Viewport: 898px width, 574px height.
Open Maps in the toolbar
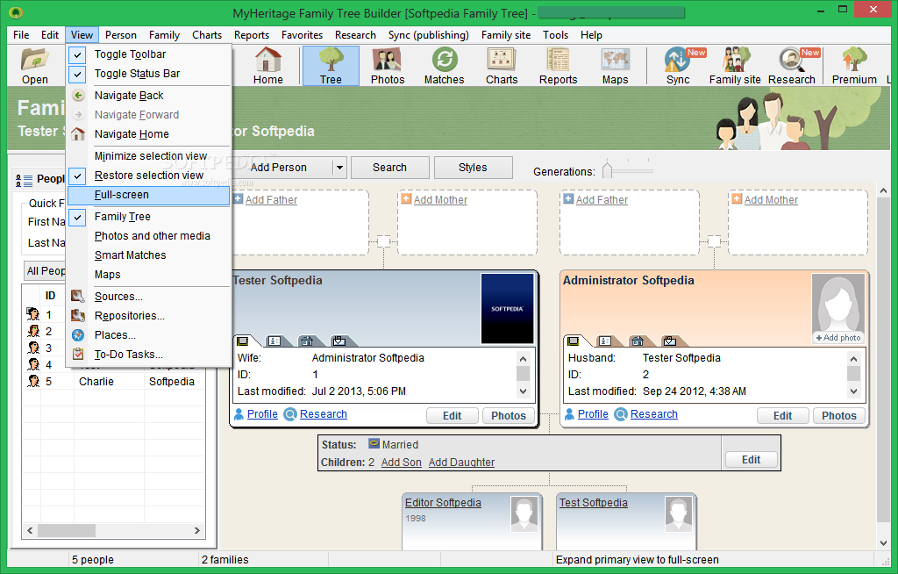(x=615, y=66)
